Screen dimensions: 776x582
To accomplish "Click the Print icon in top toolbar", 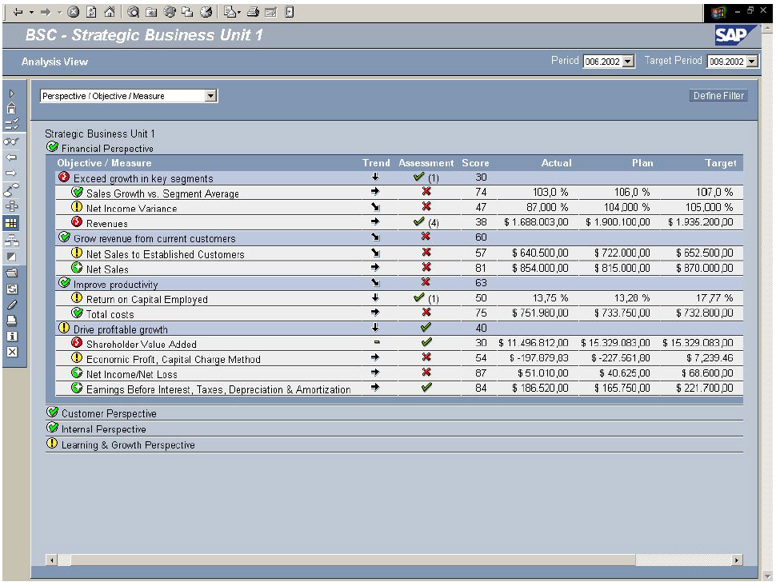I will click(x=253, y=12).
